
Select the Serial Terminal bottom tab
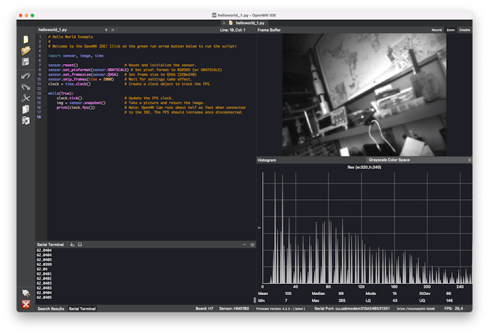[x=83, y=308]
